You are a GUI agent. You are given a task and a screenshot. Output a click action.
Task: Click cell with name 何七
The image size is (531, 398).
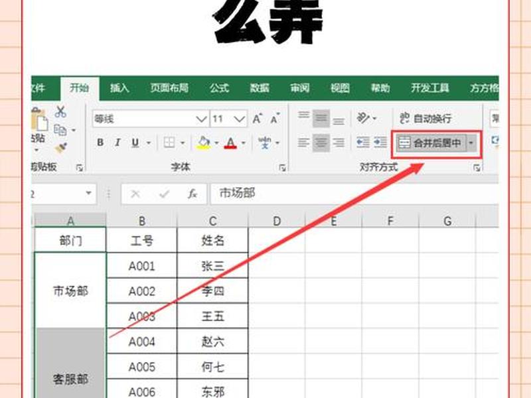tap(213, 367)
